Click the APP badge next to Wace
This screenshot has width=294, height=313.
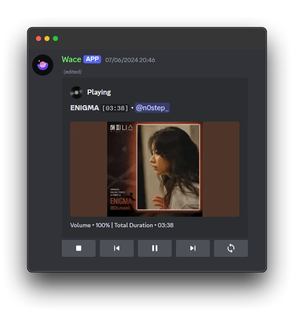92,59
